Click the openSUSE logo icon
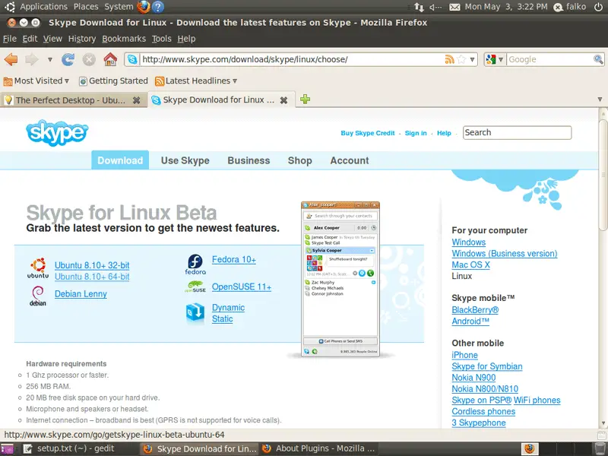Screen dimensions: 608x456 click(195, 287)
